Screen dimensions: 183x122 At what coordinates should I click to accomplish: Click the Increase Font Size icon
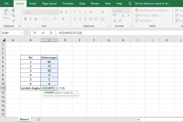click(61, 12)
